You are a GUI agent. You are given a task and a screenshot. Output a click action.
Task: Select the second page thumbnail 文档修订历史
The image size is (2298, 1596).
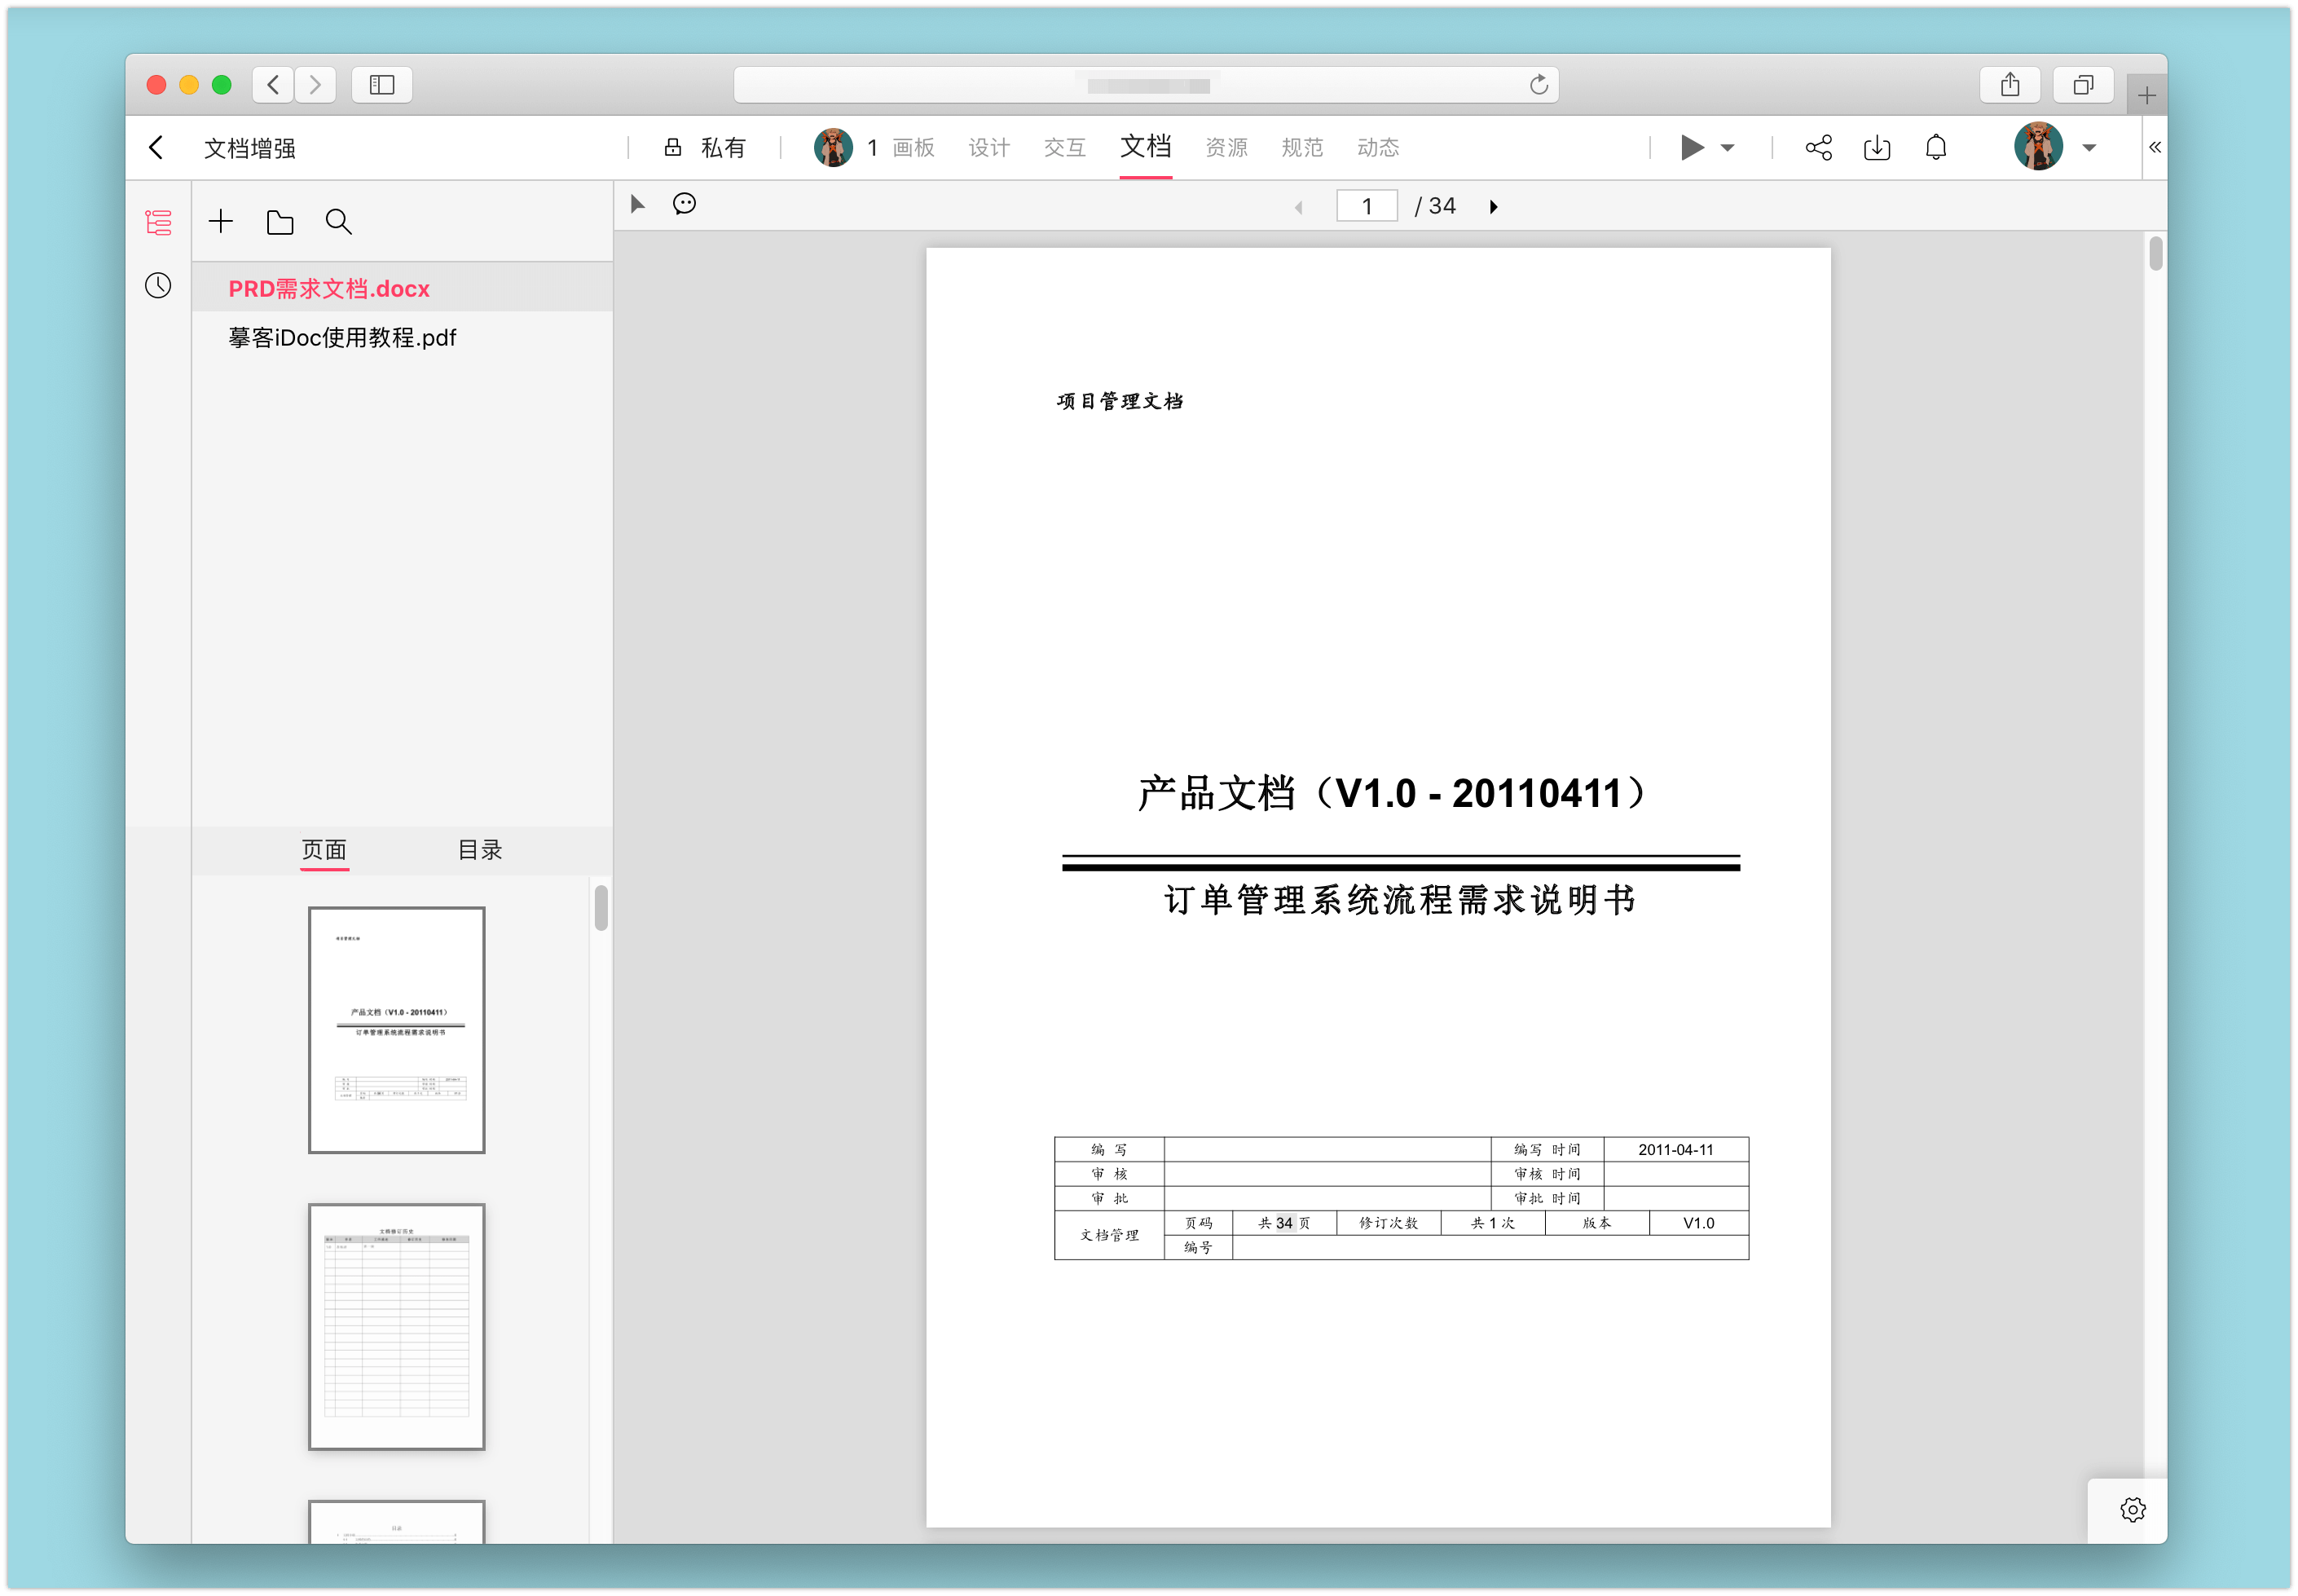coord(396,1327)
